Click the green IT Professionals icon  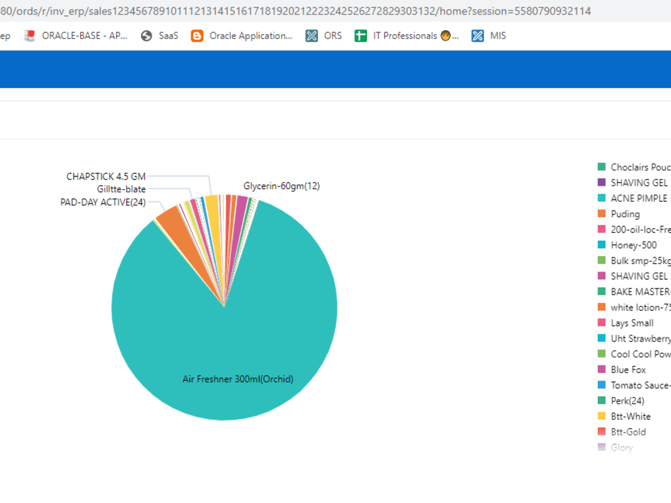point(360,36)
